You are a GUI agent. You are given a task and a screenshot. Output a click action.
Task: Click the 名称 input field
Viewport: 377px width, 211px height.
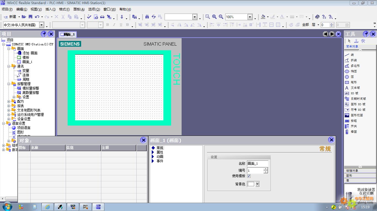(257, 163)
